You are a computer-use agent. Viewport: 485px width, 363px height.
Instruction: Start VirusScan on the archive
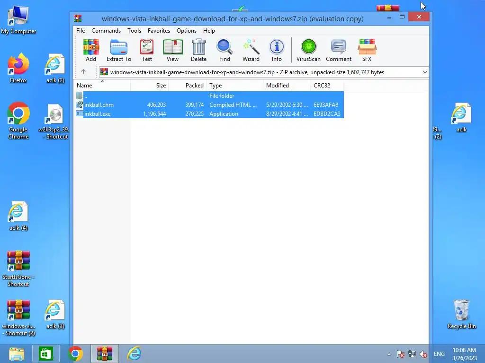coord(308,50)
